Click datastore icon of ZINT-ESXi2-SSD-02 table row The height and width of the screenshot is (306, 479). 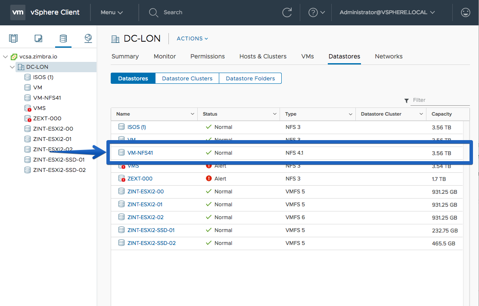(121, 242)
